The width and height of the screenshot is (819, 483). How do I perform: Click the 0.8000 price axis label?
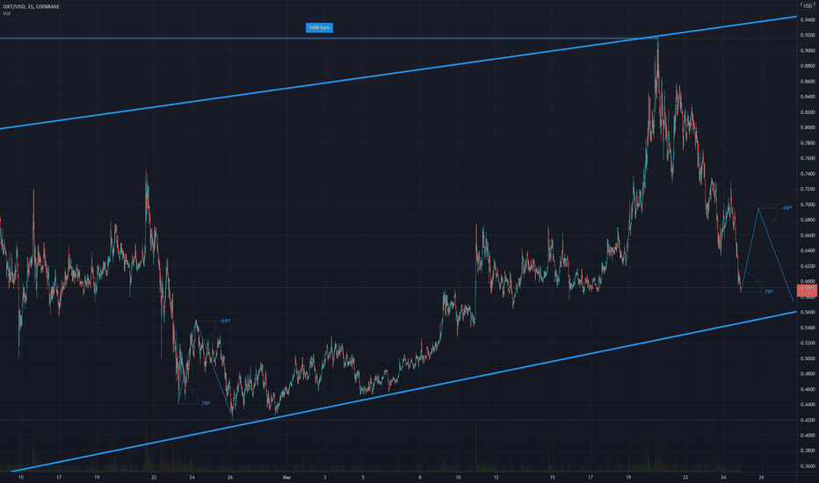click(x=808, y=128)
